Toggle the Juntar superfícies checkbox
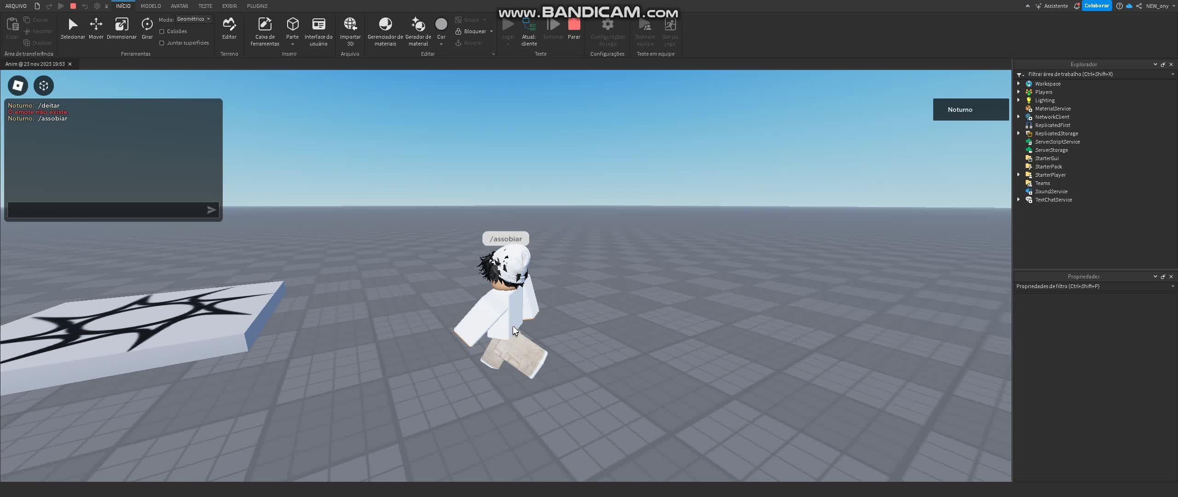This screenshot has height=497, width=1178. coord(162,43)
